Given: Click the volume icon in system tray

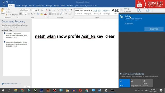Looking at the screenshot, I should click(x=142, y=90).
